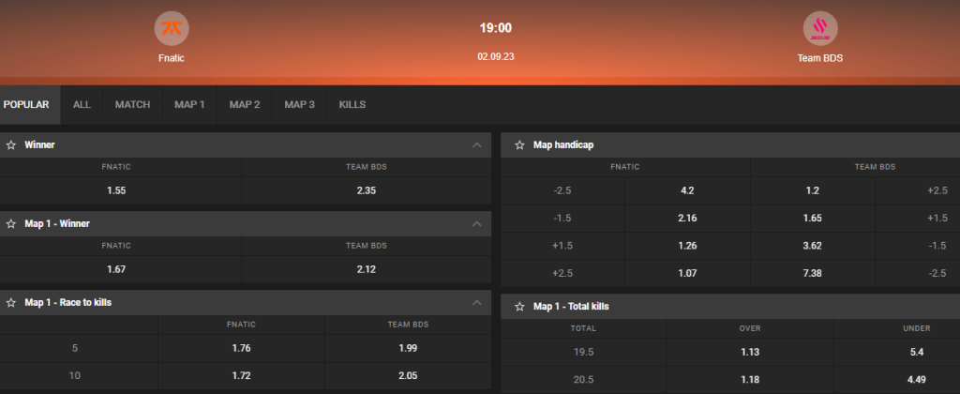The width and height of the screenshot is (960, 394).
Task: Pick Fnatic +1.5 handicap odds 1.26
Action: click(687, 246)
